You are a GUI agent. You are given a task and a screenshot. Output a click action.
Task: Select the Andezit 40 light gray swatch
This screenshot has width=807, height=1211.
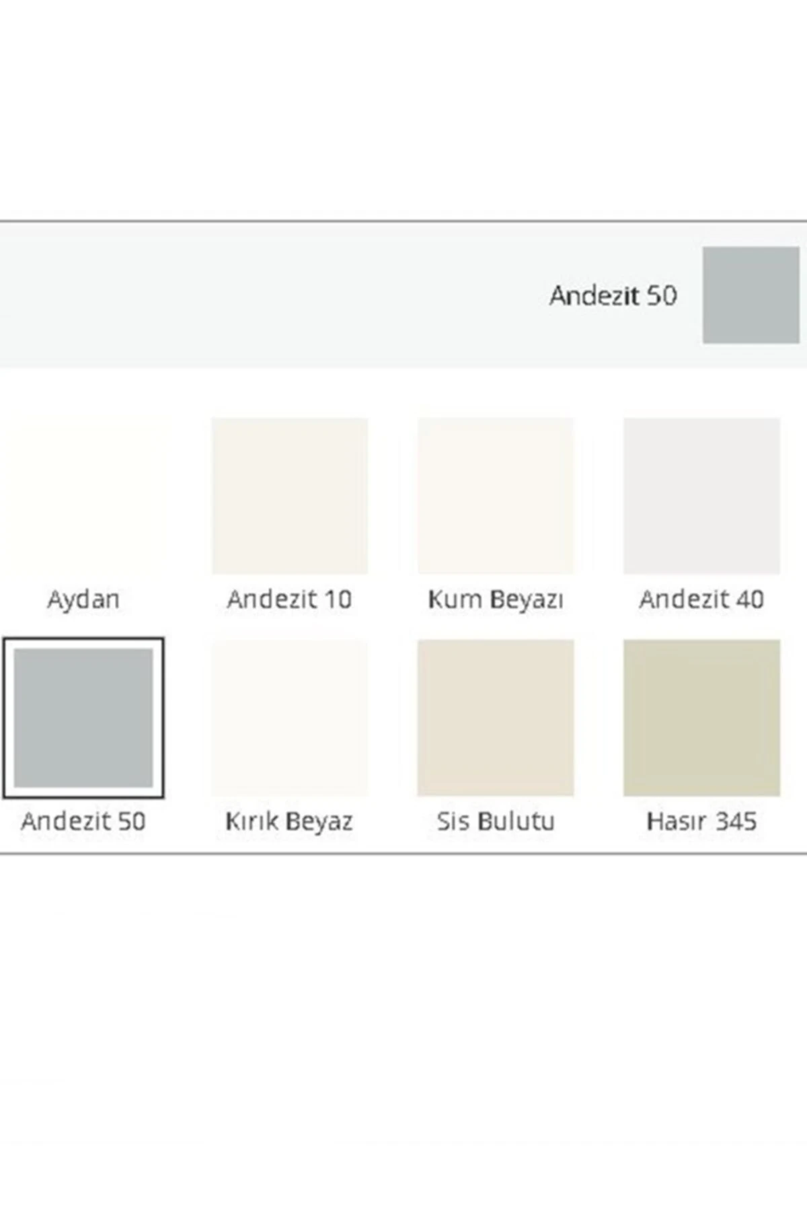[701, 496]
